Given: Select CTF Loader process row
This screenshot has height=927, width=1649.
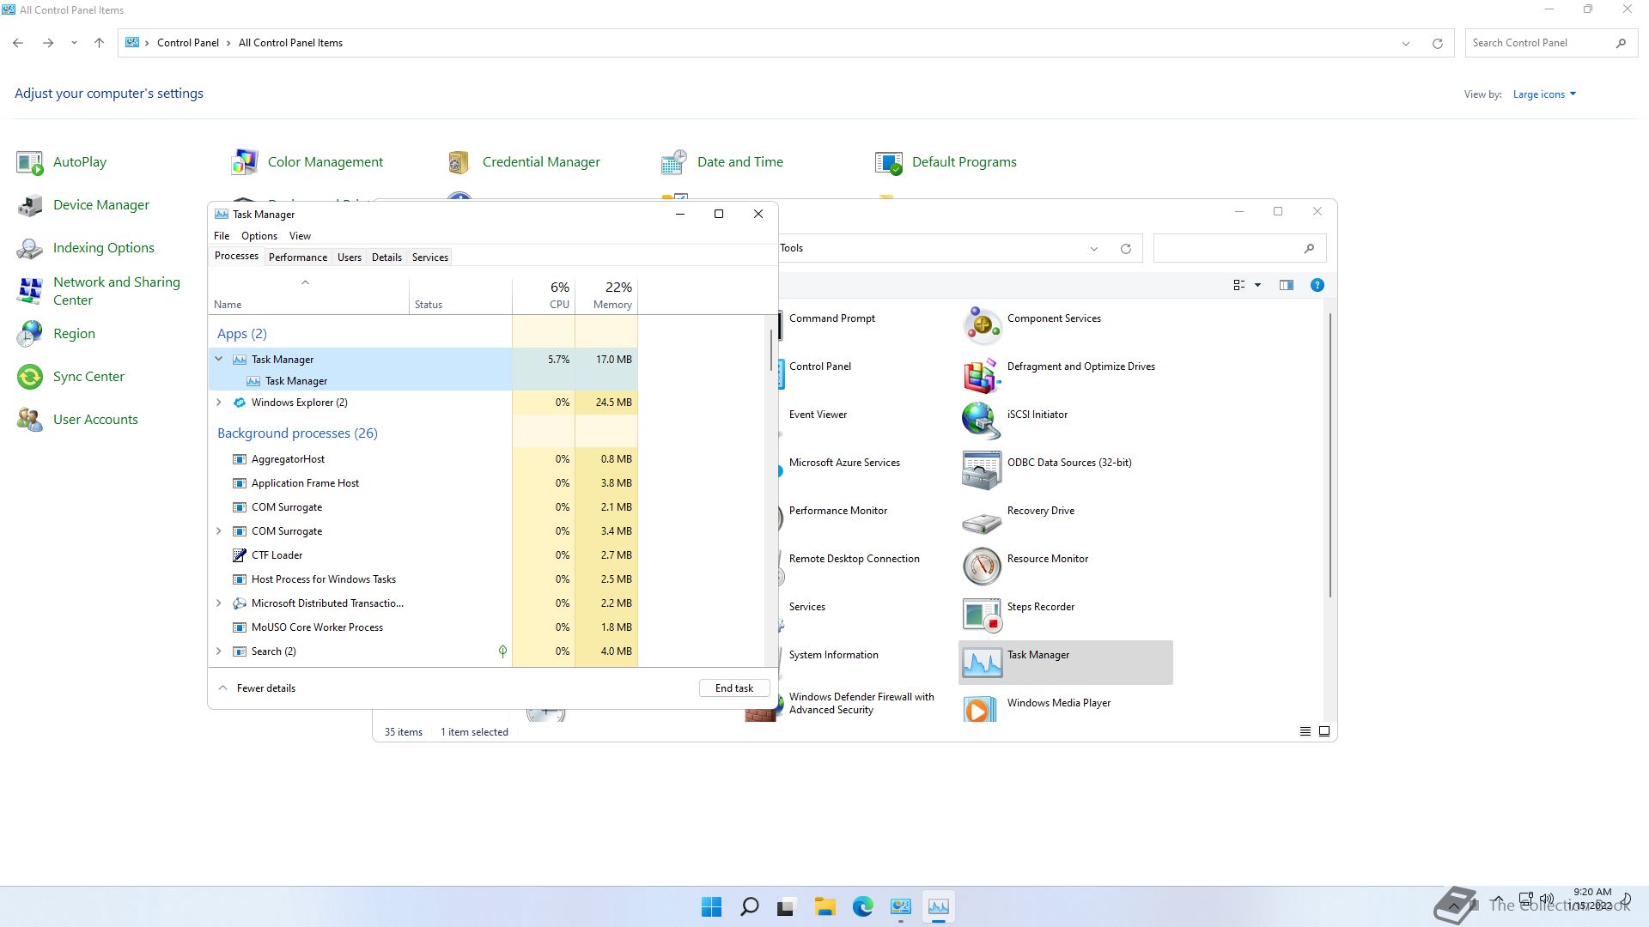Looking at the screenshot, I should tap(424, 555).
